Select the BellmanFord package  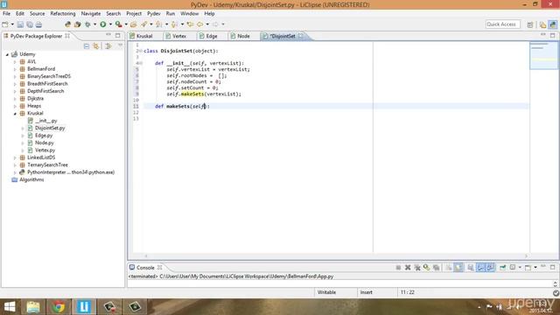(x=41, y=69)
